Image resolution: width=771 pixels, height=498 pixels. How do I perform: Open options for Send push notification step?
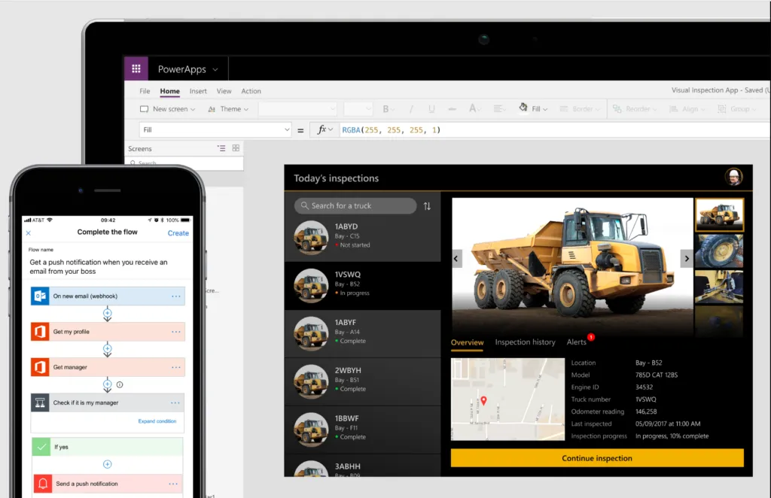coord(173,484)
